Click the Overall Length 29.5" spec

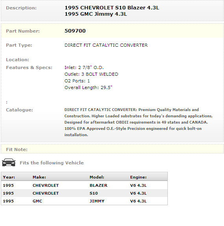click(x=88, y=87)
